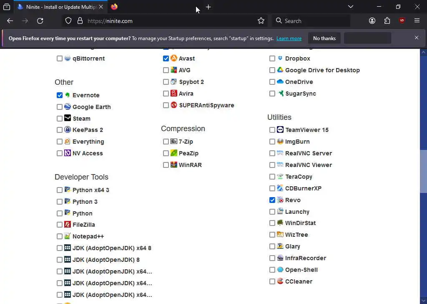Click the Google Earth globe icon

tap(68, 106)
